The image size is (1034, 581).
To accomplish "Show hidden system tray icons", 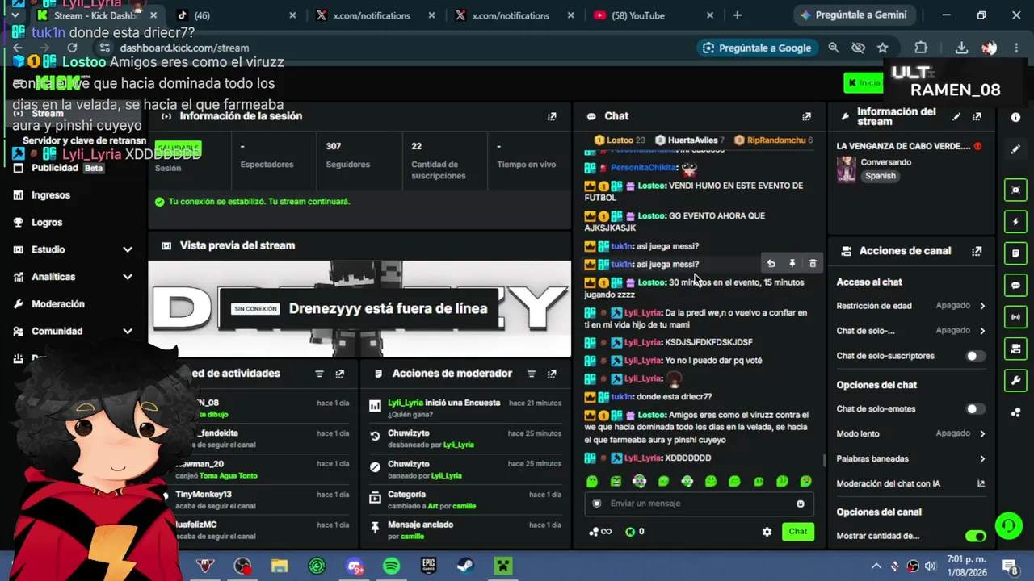I will coord(876,566).
